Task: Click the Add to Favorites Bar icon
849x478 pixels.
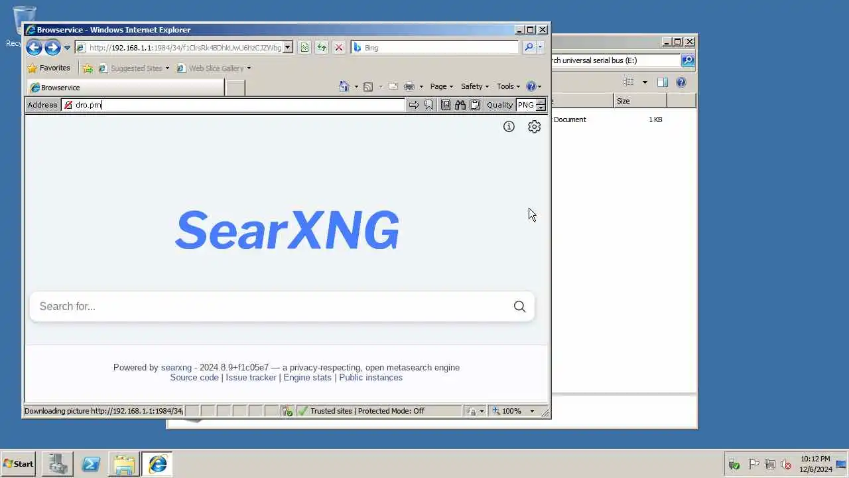Action: pos(88,68)
